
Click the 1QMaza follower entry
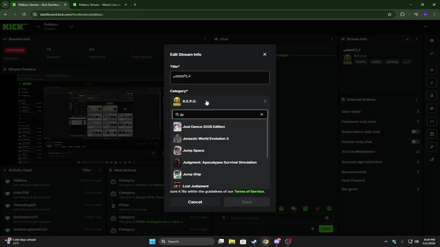coord(53,183)
